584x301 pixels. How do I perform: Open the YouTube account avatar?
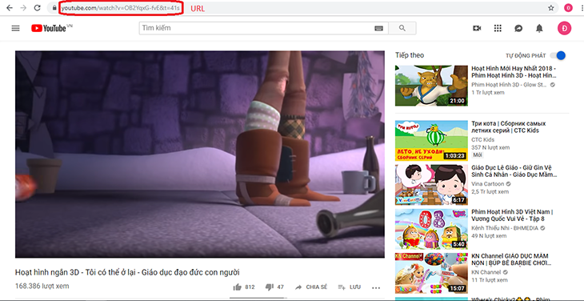[x=564, y=28]
